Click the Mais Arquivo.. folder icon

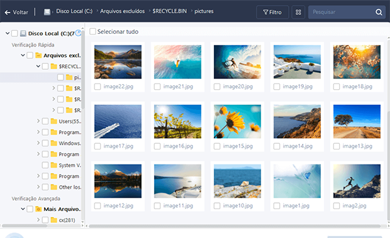coord(38,209)
